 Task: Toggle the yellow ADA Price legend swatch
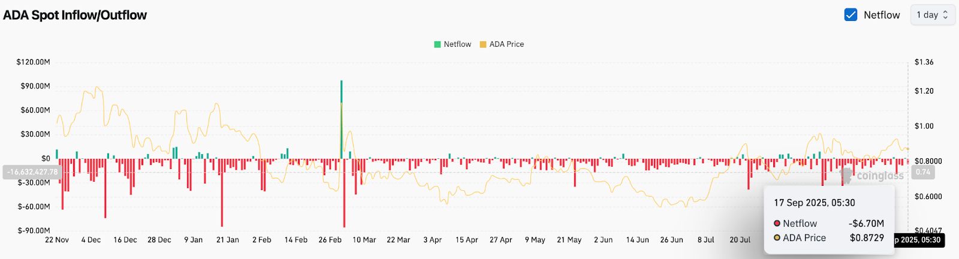point(483,44)
